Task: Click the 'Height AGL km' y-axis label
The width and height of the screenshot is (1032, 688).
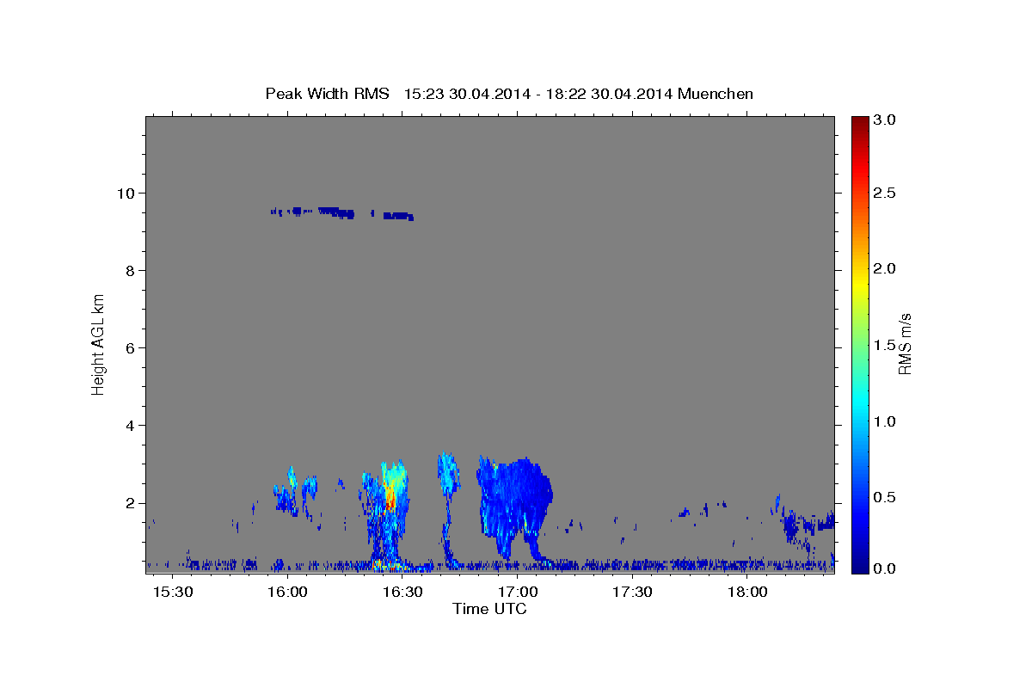Action: (x=99, y=344)
